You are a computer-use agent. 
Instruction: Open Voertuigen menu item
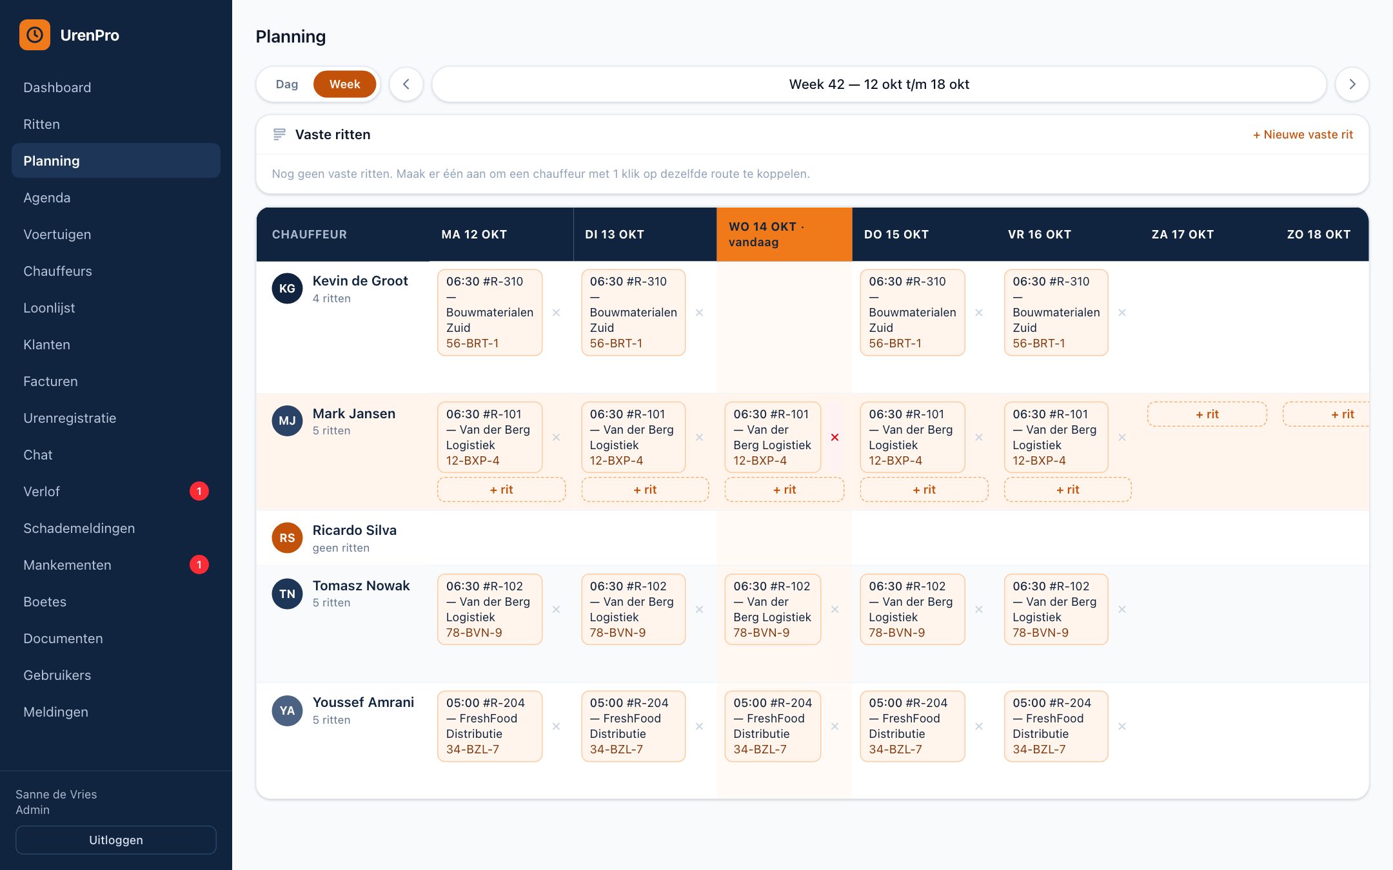116,235
